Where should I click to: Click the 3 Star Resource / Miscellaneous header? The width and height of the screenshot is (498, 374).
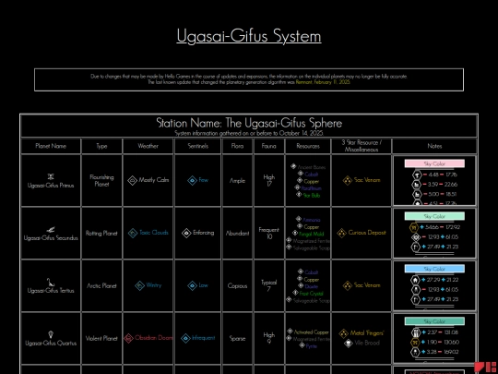[x=362, y=146]
